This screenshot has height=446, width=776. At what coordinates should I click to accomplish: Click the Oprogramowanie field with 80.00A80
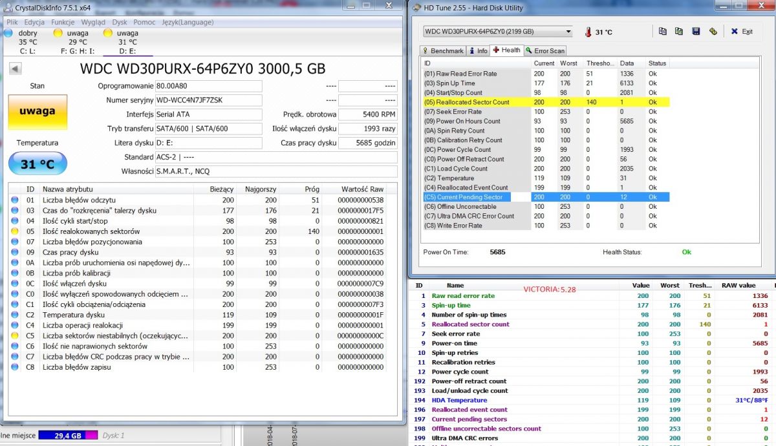coord(208,86)
